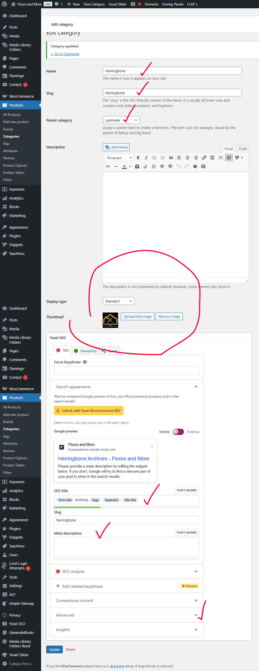Paste as plain text
The height and width of the screenshot is (671, 259).
[137, 166]
